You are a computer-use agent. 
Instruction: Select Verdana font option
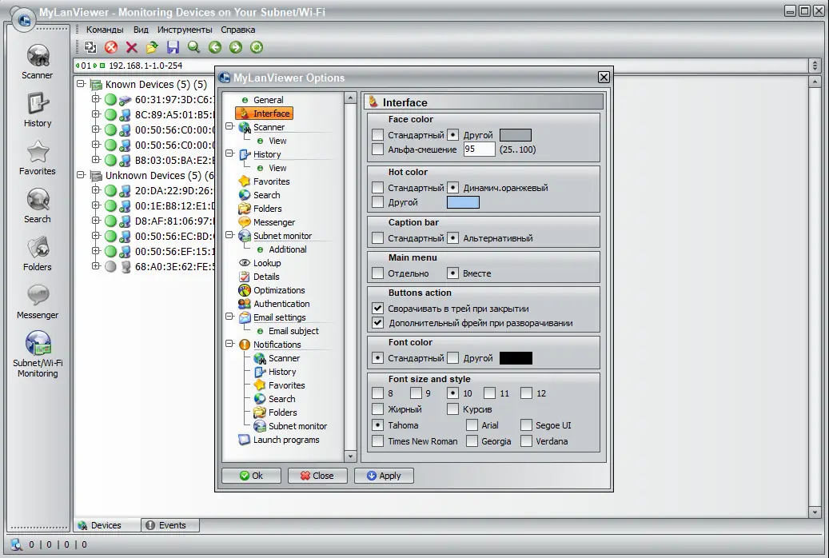click(526, 441)
